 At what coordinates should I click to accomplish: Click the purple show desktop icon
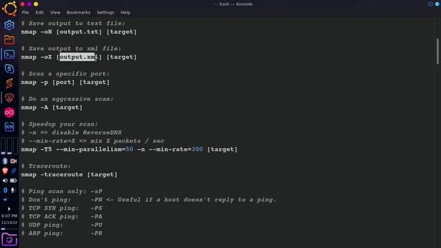[9, 240]
